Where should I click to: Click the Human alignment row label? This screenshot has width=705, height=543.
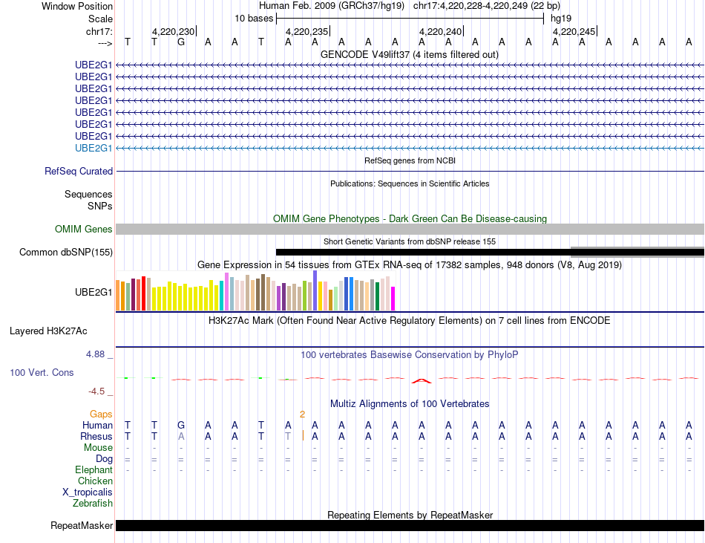[x=97, y=425]
